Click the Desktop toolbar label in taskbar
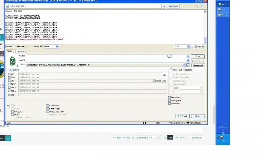Viewport: 262px width, 163px height. click(223, 127)
